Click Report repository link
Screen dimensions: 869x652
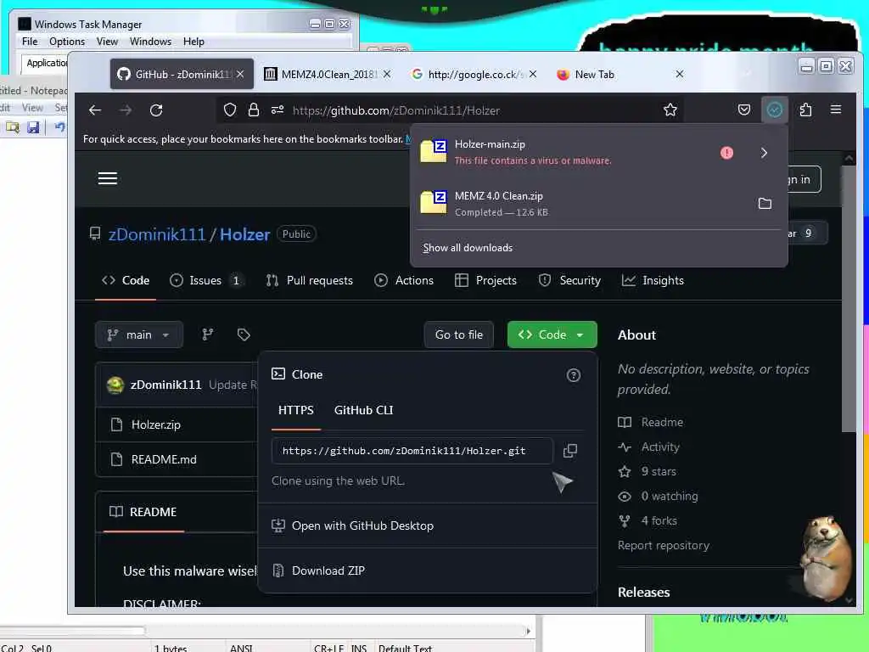[664, 546]
